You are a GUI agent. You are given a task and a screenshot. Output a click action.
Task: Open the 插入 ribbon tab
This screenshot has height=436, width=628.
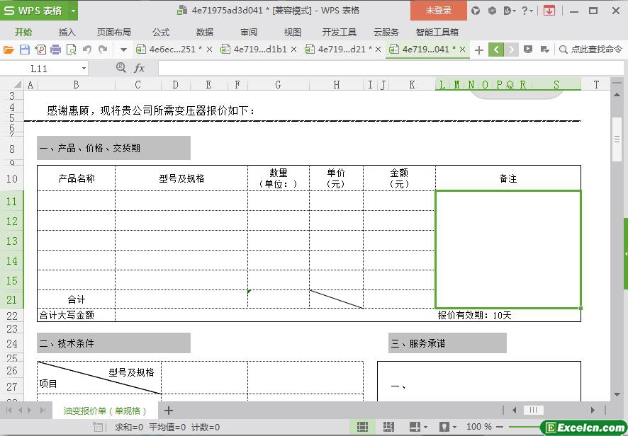[67, 32]
